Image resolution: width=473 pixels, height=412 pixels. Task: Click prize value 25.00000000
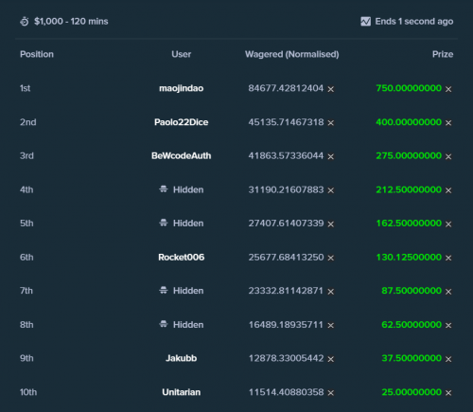point(412,392)
